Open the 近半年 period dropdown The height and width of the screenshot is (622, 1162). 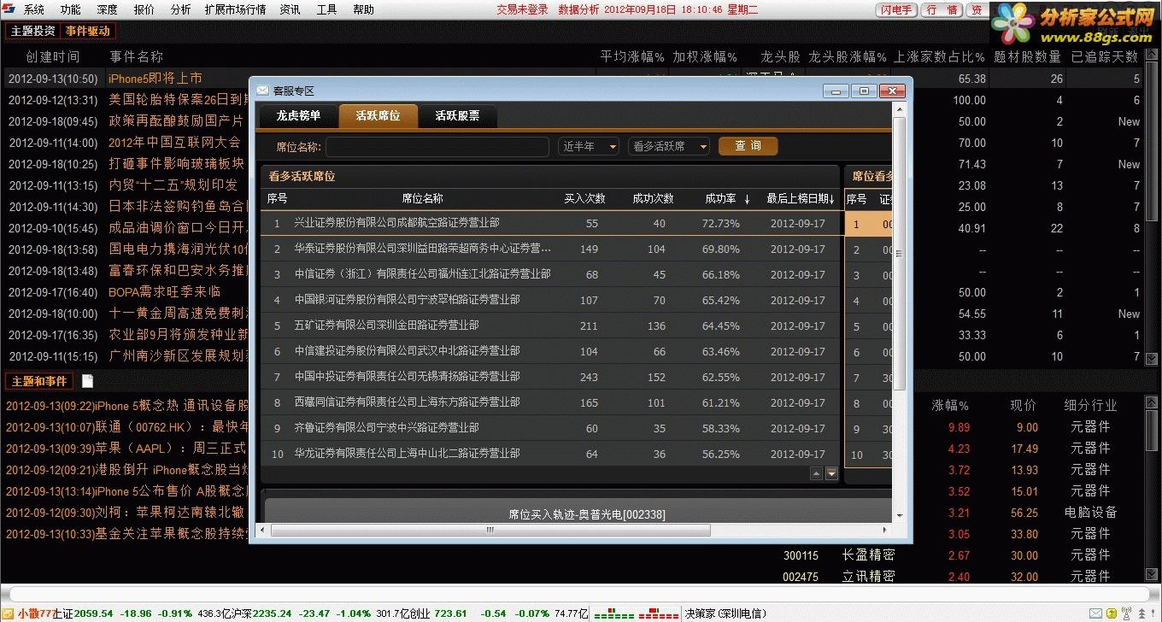tap(589, 146)
